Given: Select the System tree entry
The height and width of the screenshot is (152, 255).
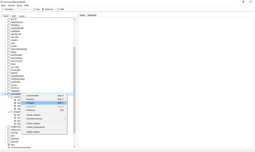Looking at the screenshot, I should point(14,85).
